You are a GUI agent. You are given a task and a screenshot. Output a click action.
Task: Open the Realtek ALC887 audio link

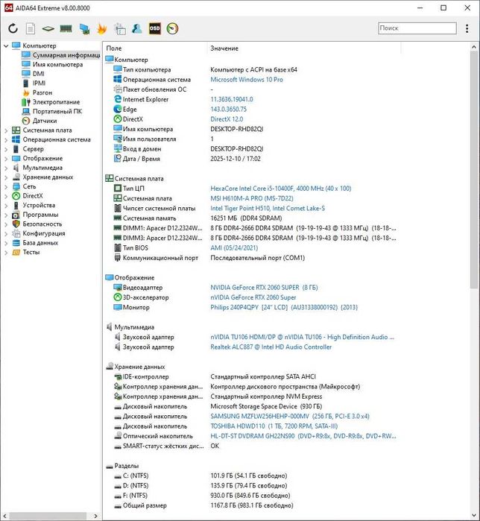pos(271,347)
